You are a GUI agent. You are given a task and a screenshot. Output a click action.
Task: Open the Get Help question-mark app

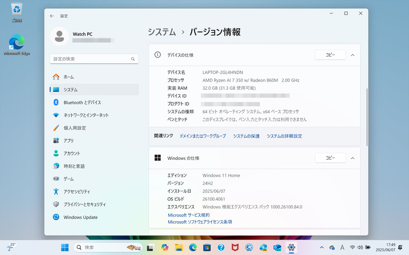pyautogui.click(x=221, y=247)
